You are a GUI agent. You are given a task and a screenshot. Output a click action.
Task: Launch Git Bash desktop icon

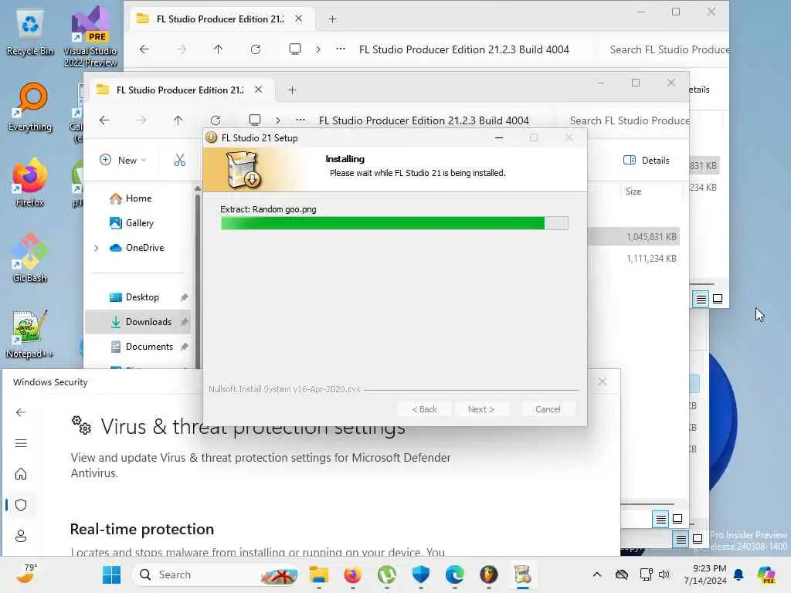[x=30, y=258]
